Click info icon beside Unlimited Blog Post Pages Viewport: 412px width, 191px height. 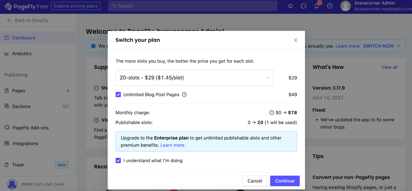click(x=184, y=95)
